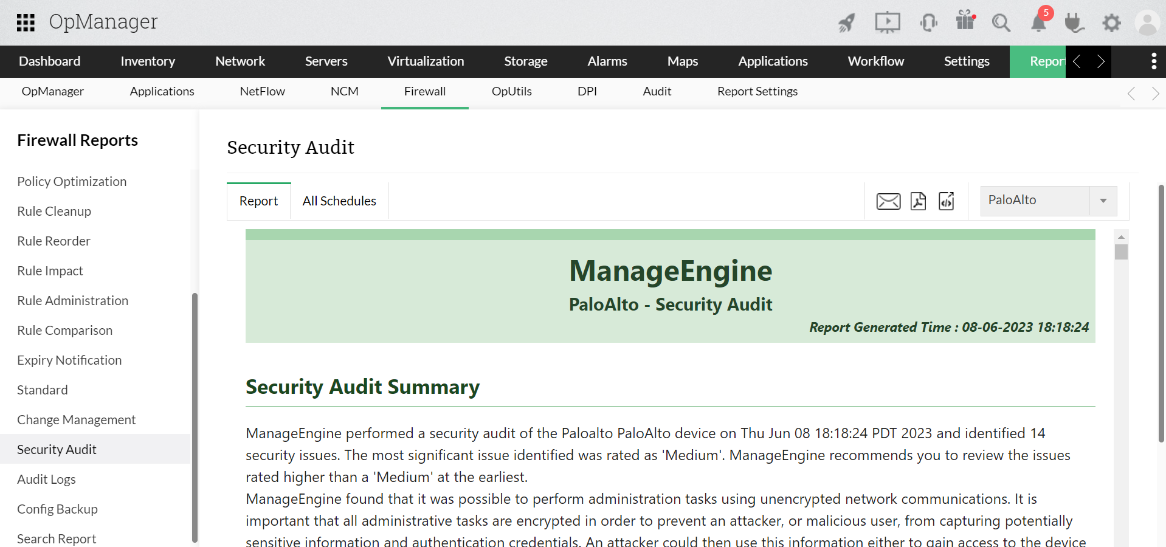Open the Inventory menu
Screen dimensions: 1166x547
click(148, 61)
